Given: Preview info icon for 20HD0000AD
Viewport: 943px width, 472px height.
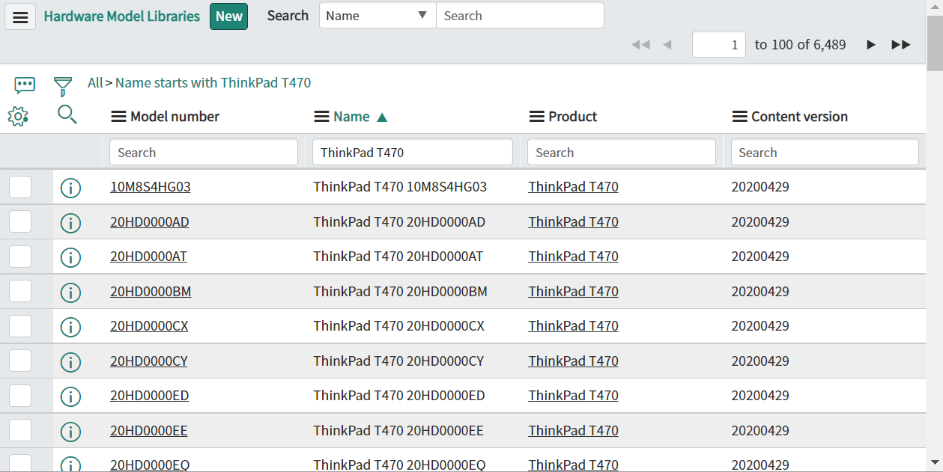Looking at the screenshot, I should click(70, 222).
